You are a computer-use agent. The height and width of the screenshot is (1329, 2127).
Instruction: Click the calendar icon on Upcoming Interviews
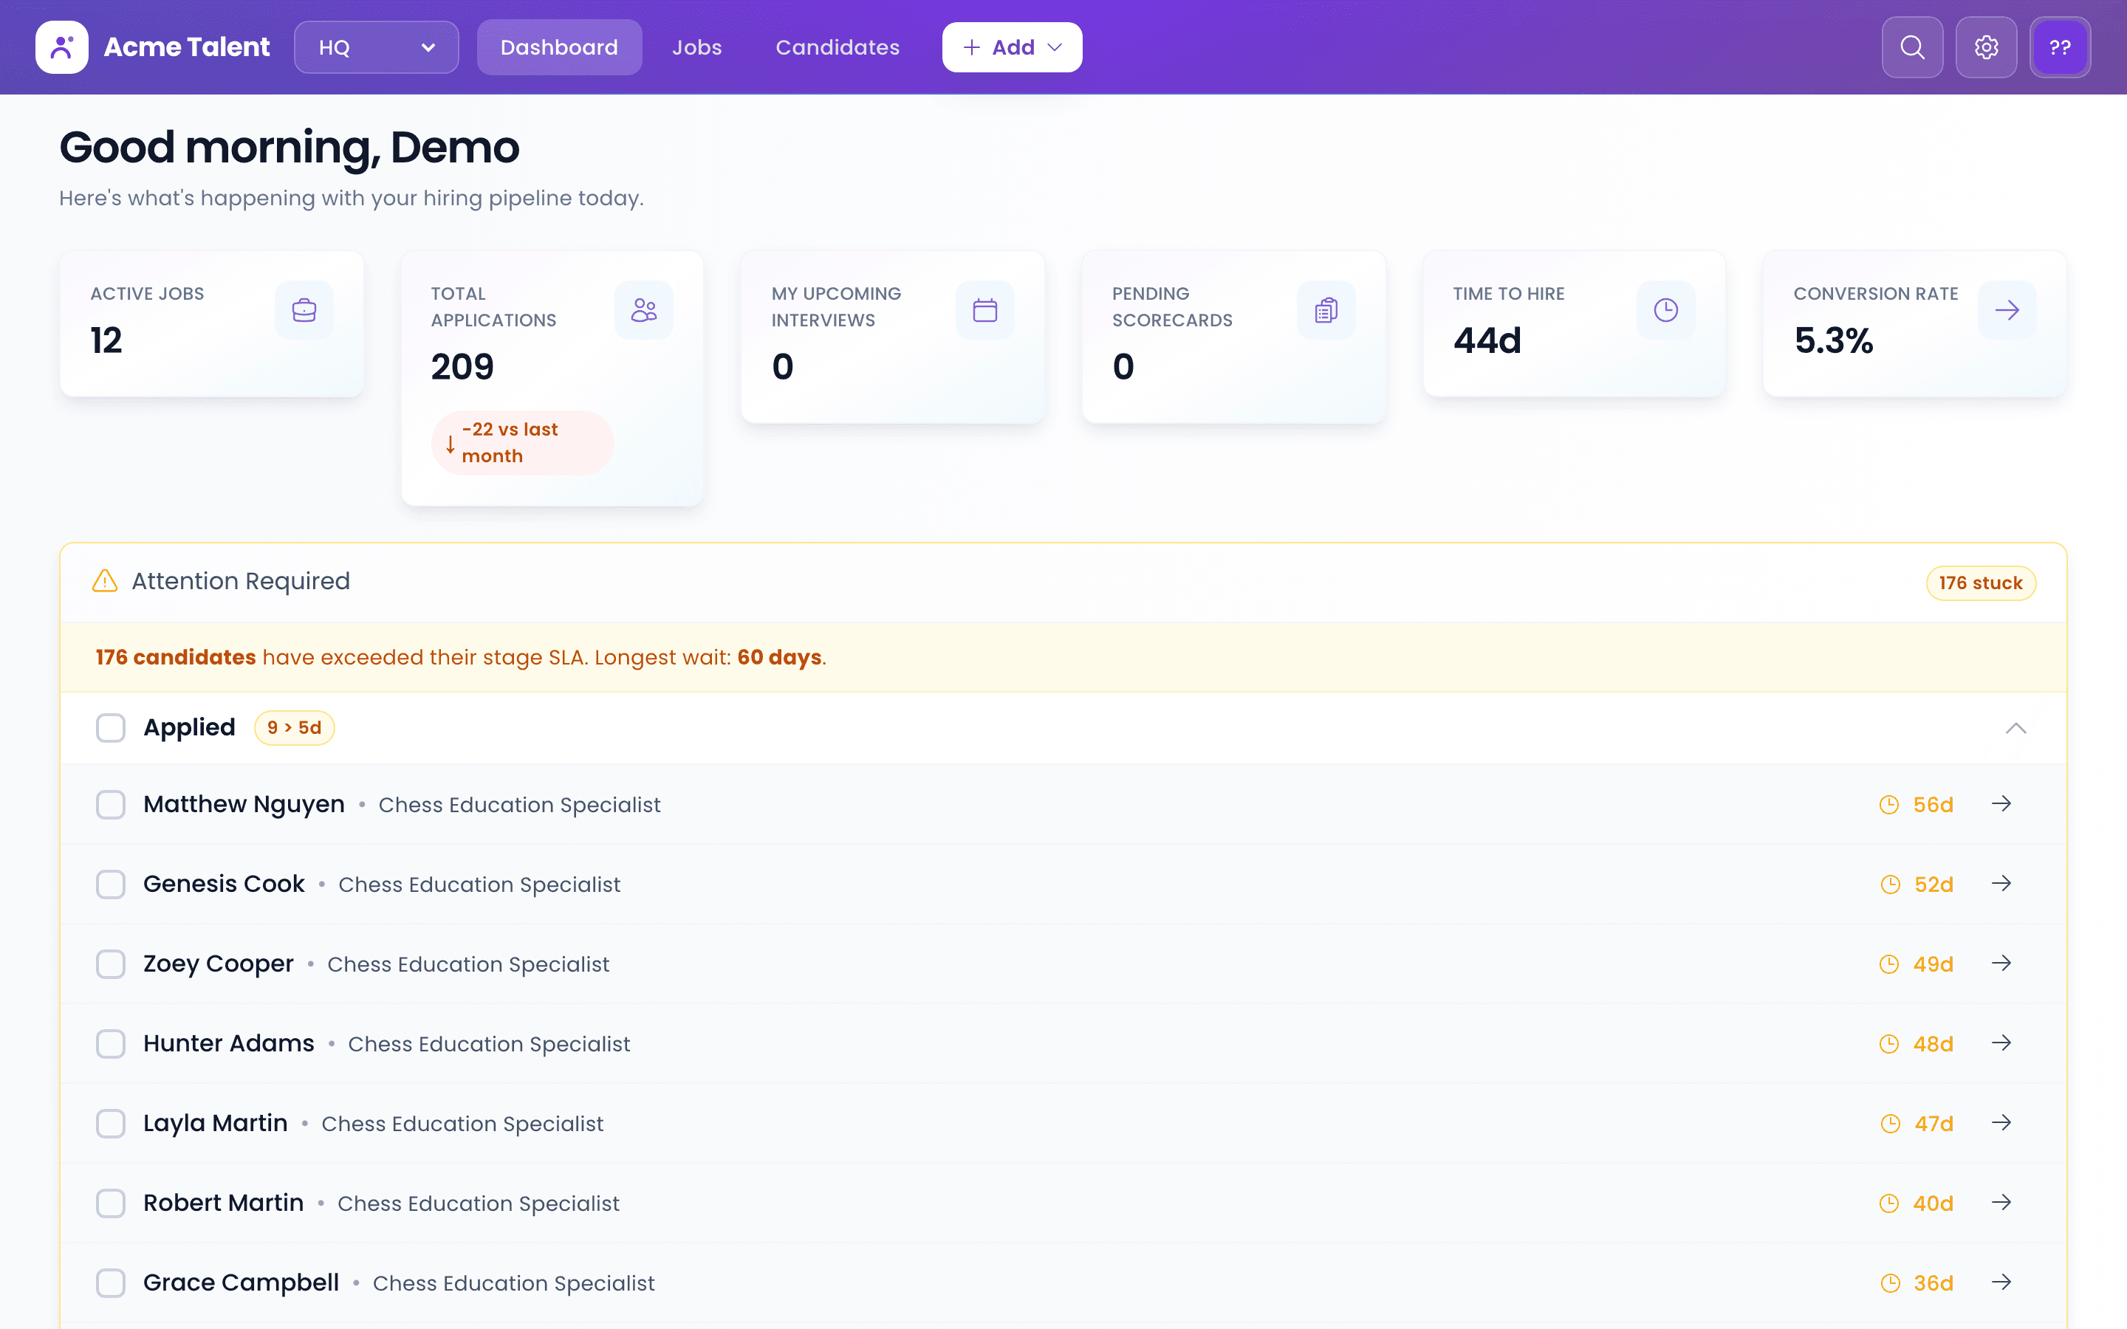pos(985,310)
